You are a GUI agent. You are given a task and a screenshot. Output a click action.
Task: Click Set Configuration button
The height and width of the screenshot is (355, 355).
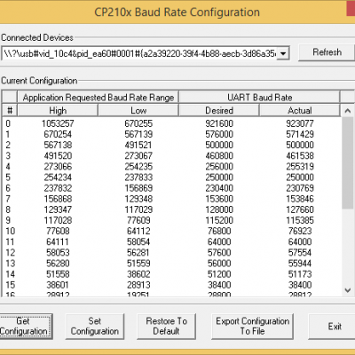tap(95, 326)
